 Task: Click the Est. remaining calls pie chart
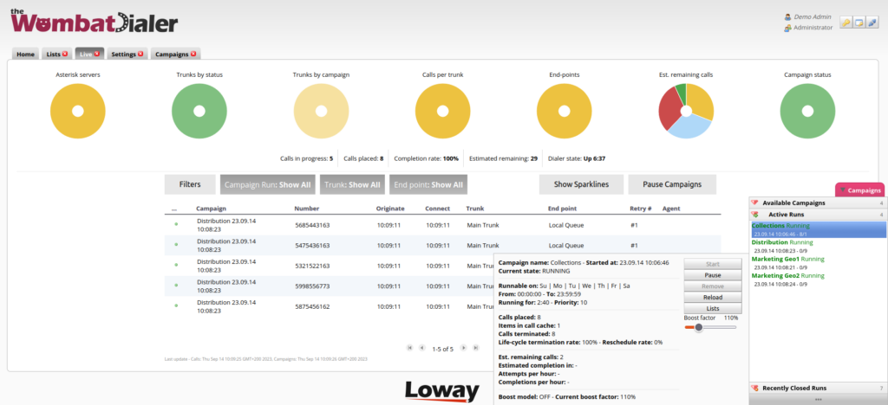pyautogui.click(x=686, y=112)
